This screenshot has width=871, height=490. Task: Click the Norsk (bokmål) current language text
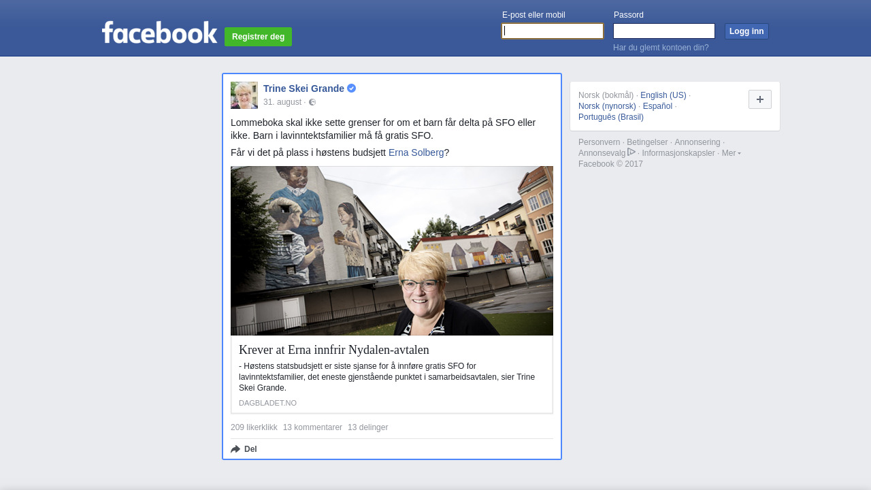(x=606, y=95)
